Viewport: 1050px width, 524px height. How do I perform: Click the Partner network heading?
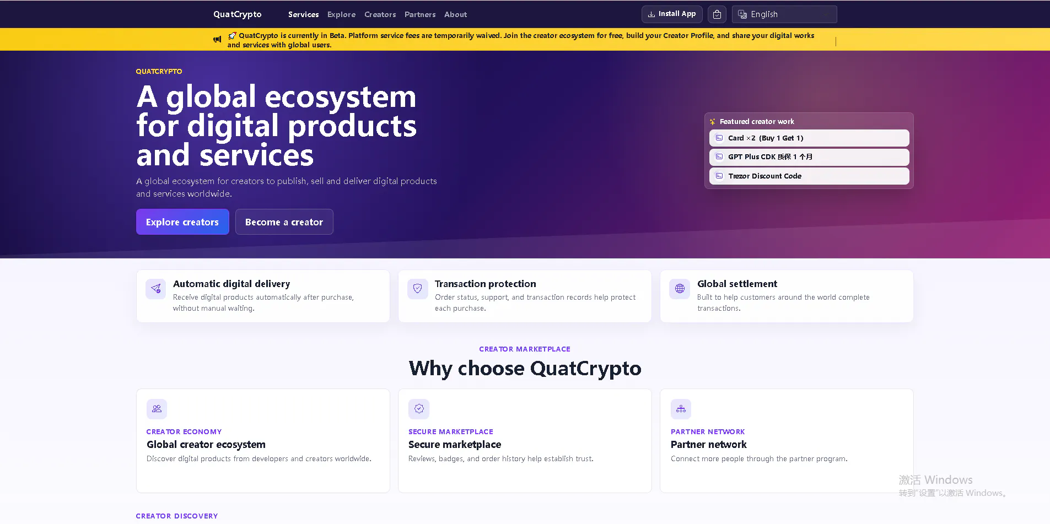[709, 445]
